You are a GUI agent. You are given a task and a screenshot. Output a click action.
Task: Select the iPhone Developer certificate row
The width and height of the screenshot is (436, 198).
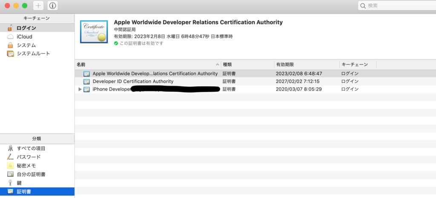[x=255, y=89]
